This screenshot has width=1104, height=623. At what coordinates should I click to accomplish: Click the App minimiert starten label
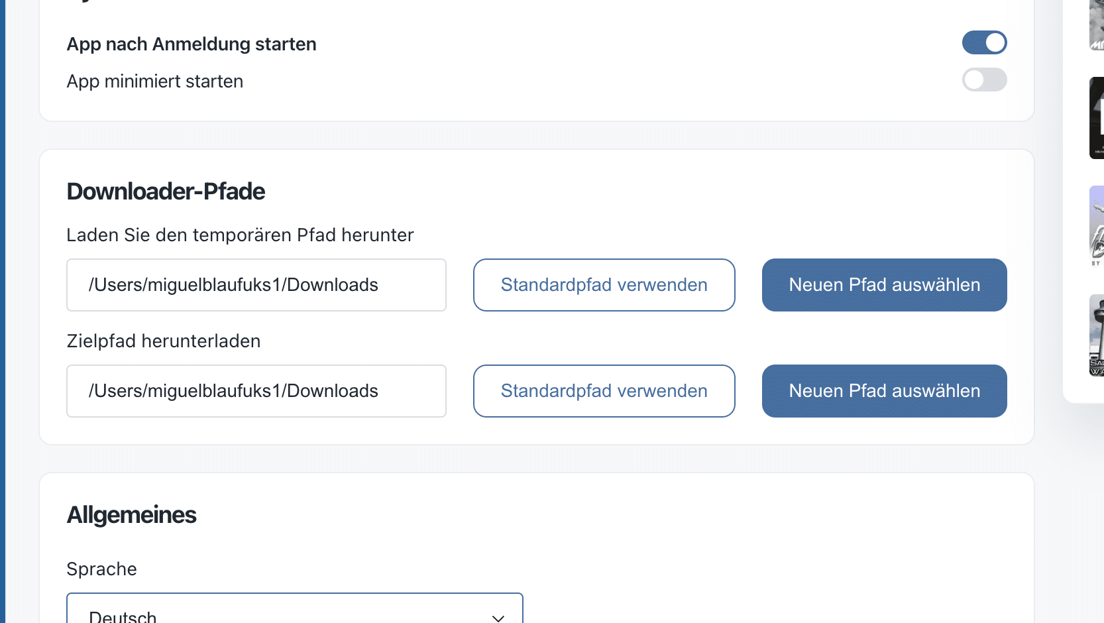[x=155, y=82]
